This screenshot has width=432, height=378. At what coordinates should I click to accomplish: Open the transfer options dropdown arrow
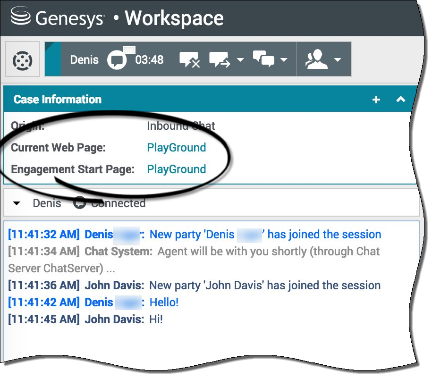pyautogui.click(x=240, y=59)
